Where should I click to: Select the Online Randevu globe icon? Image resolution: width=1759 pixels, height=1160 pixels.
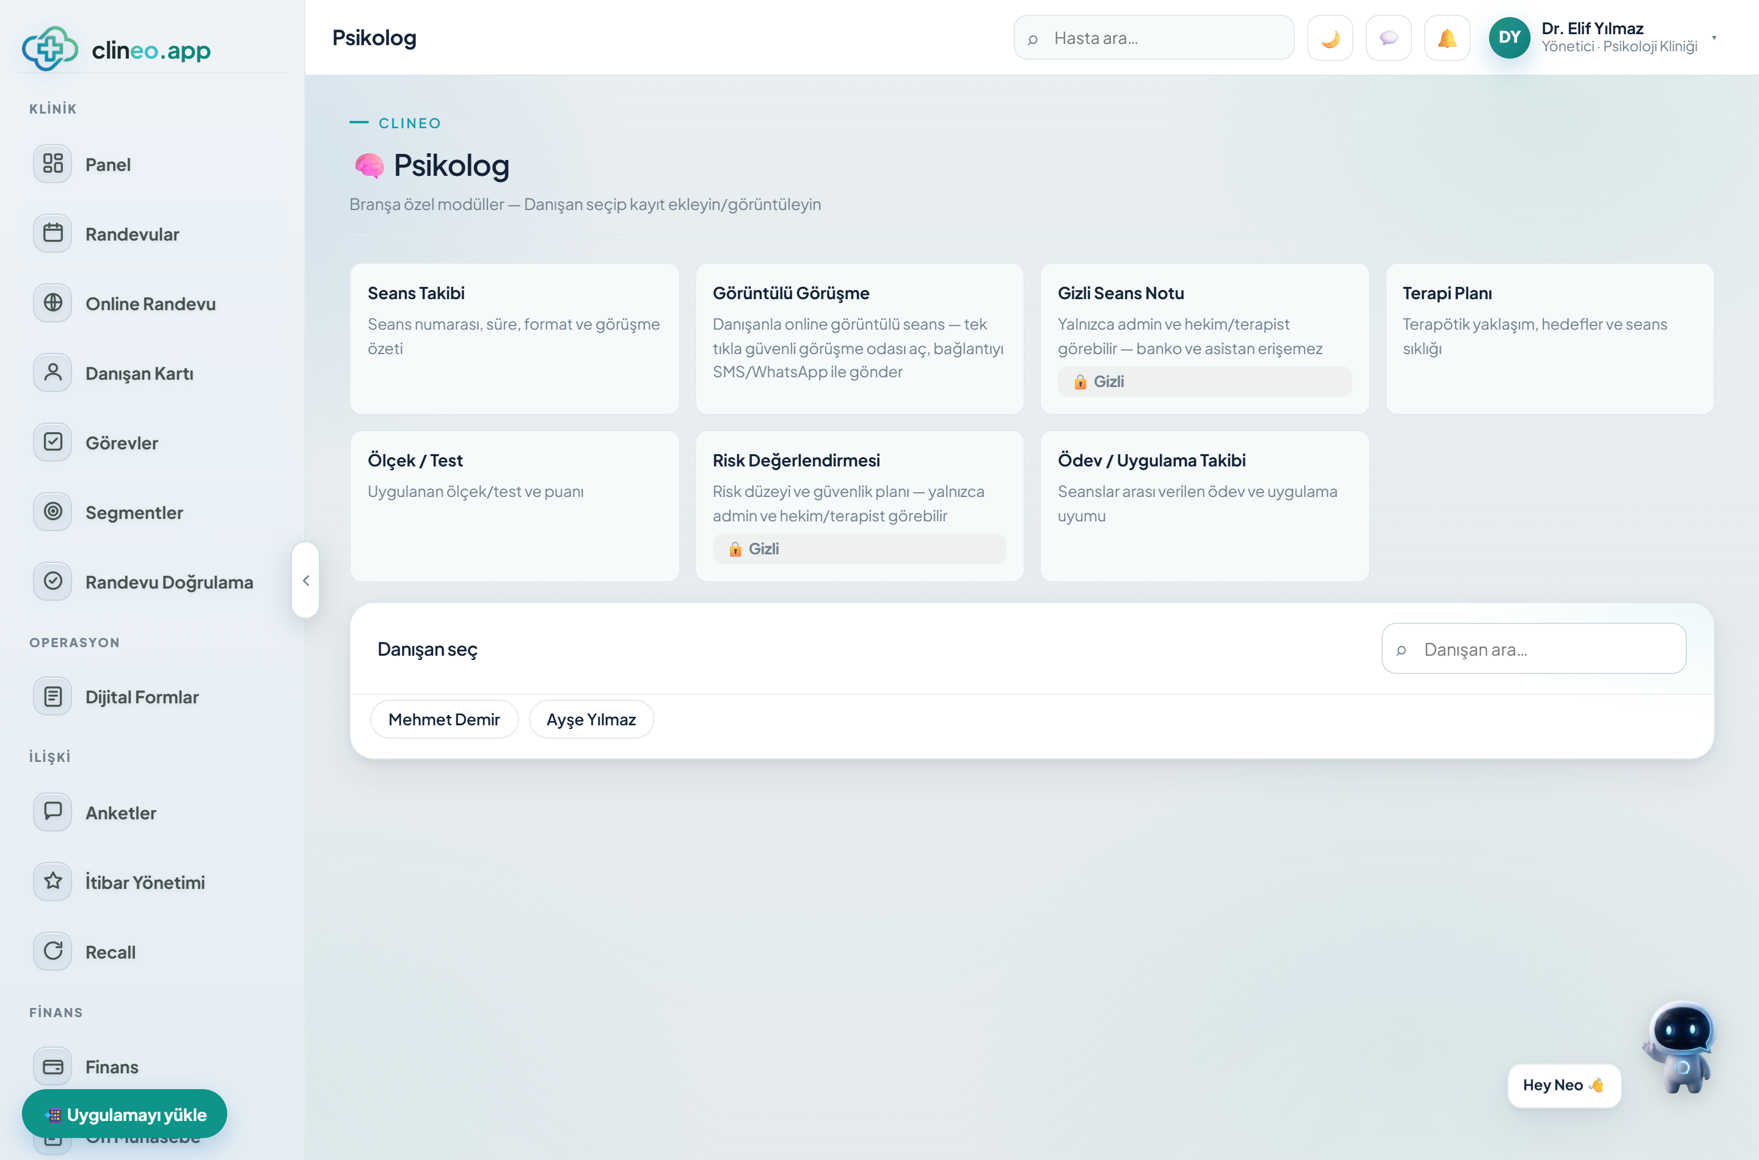(x=53, y=303)
